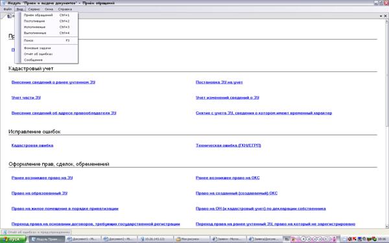Click the vertical scrollbar down arrow
This screenshot has height=243, width=389.
(x=386, y=226)
